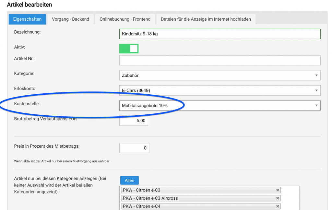Toggle the Aktiv switch off

129,48
